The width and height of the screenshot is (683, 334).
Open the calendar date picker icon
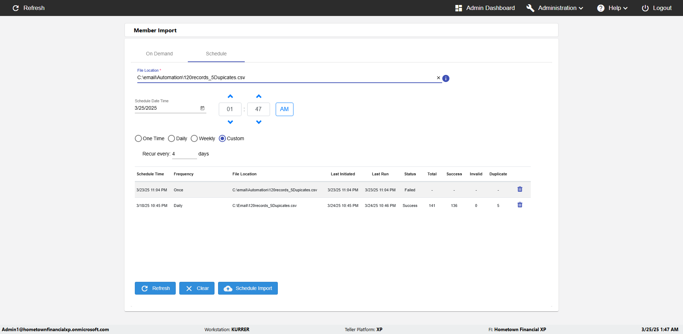click(202, 108)
